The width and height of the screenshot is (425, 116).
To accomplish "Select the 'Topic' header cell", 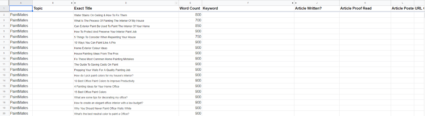I will [53, 8].
